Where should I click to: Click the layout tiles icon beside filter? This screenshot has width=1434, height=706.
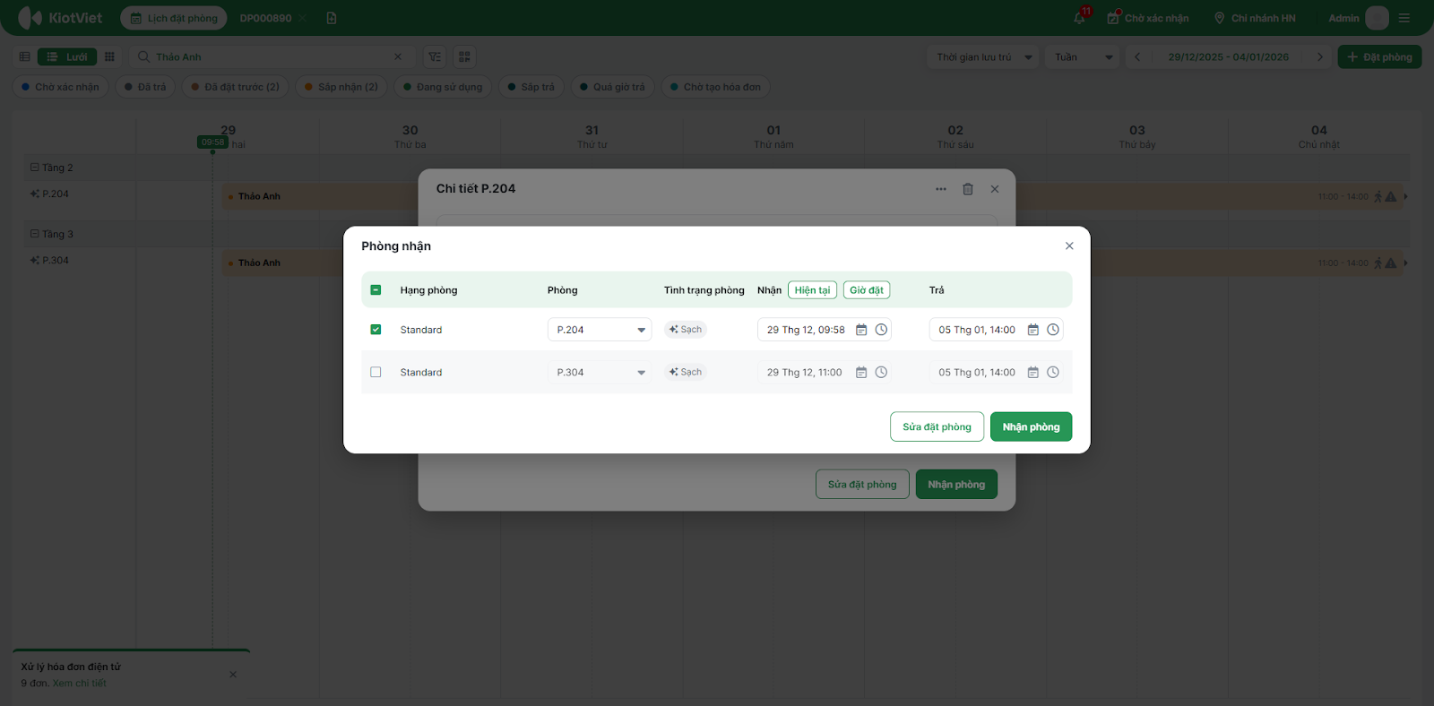click(464, 56)
